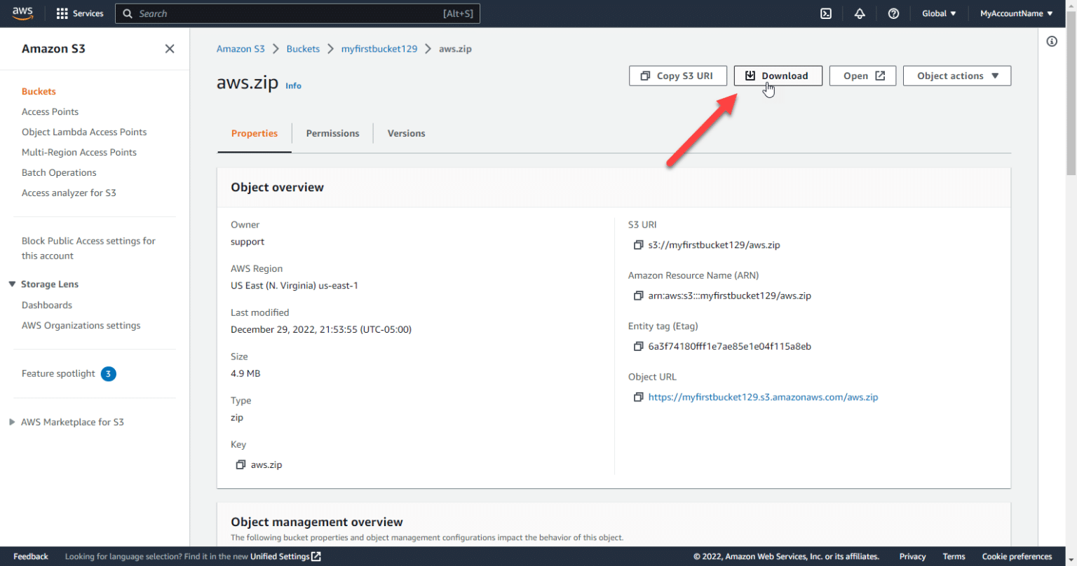Close the Amazon S3 sidebar panel
The height and width of the screenshot is (566, 1077).
[x=170, y=48]
